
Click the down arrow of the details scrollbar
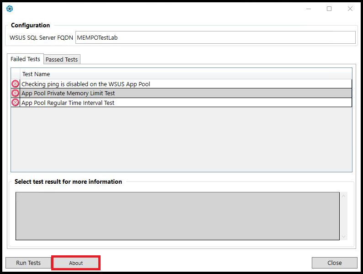(x=344, y=236)
